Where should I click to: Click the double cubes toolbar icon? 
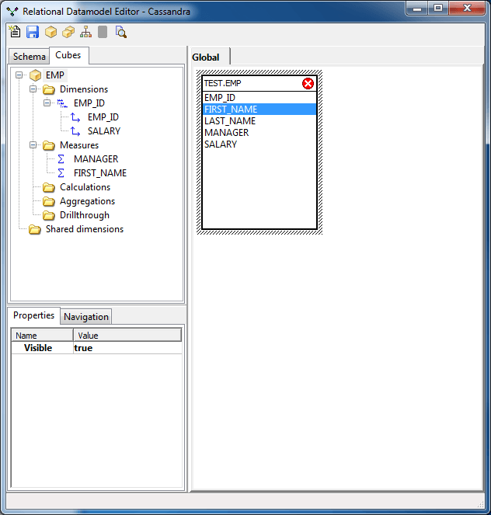(68, 32)
